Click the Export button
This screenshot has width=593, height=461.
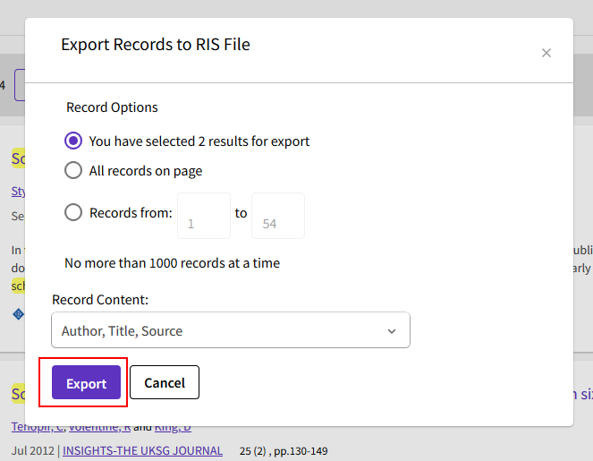pyautogui.click(x=86, y=382)
